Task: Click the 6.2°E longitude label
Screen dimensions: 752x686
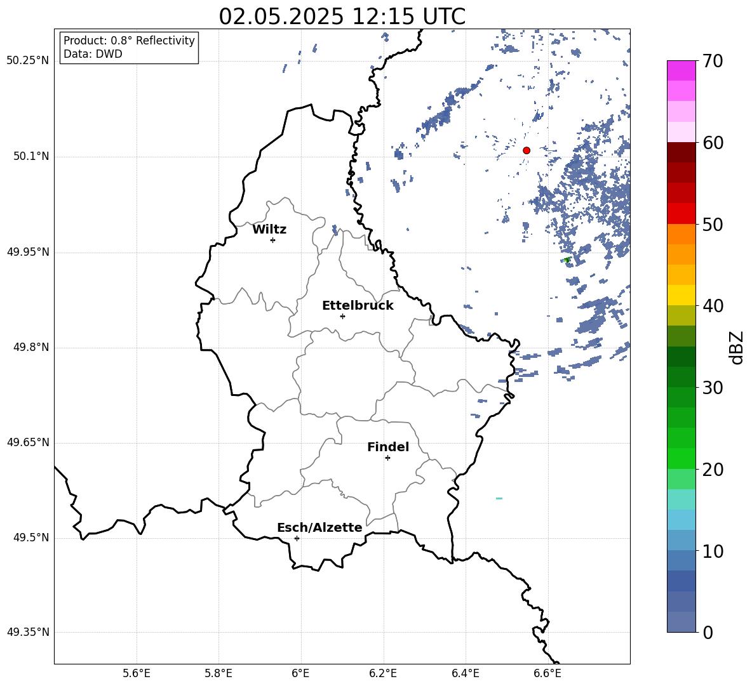Action: pos(383,673)
